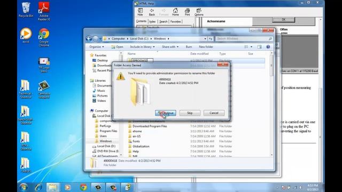Screen dimensions: 342x192
Task: Click the Chrome icon in the taskbar
Action: [x=83, y=187]
